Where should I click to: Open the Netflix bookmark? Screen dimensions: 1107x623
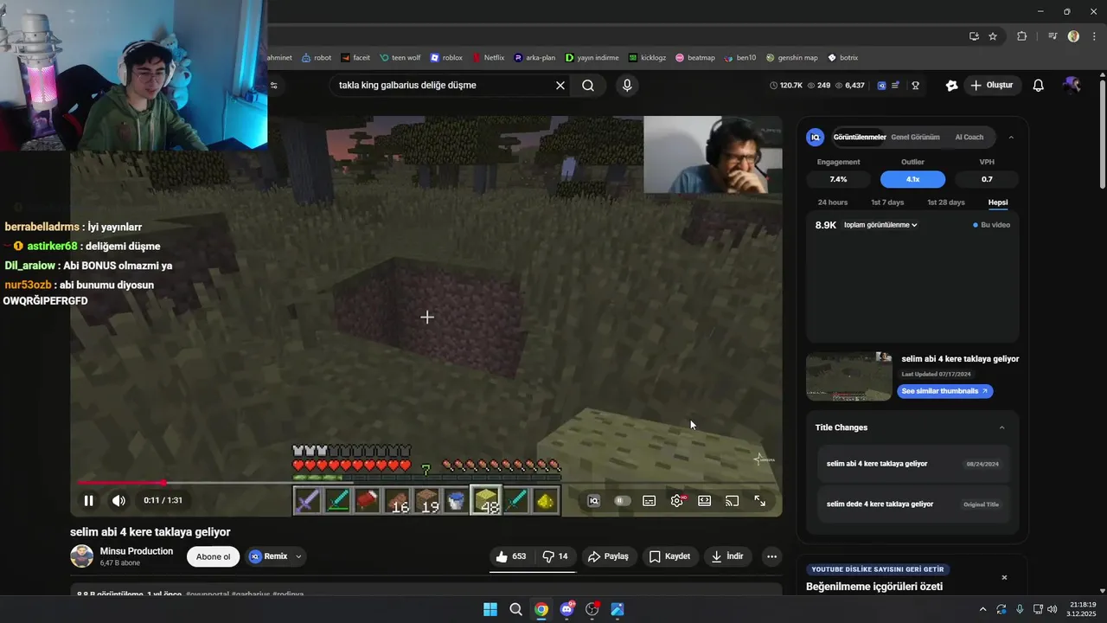pos(487,58)
